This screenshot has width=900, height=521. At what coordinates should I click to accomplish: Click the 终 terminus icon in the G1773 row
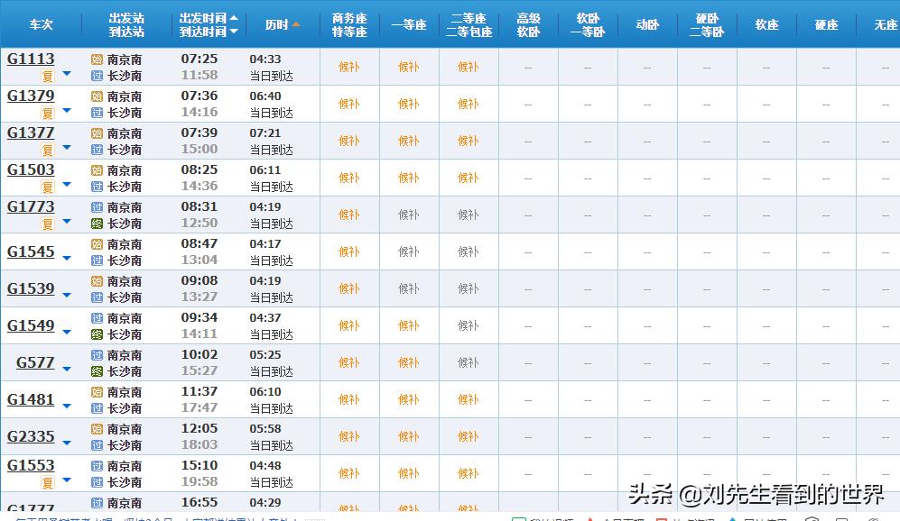(x=97, y=222)
